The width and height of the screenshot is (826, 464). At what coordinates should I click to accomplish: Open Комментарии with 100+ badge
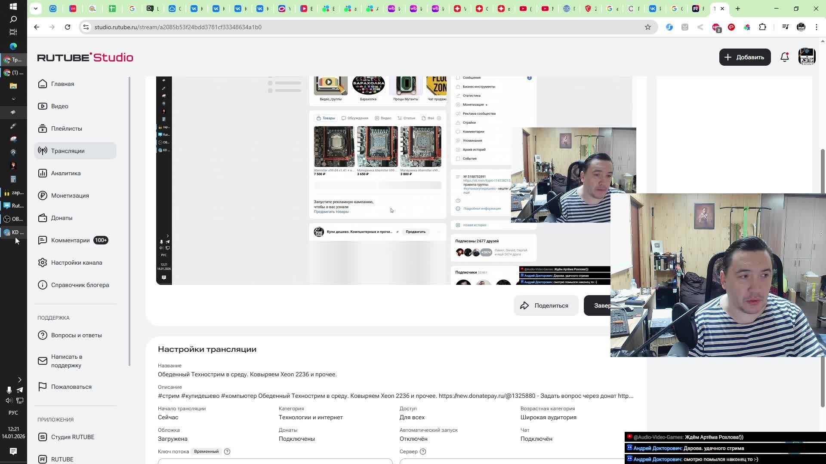click(x=70, y=240)
